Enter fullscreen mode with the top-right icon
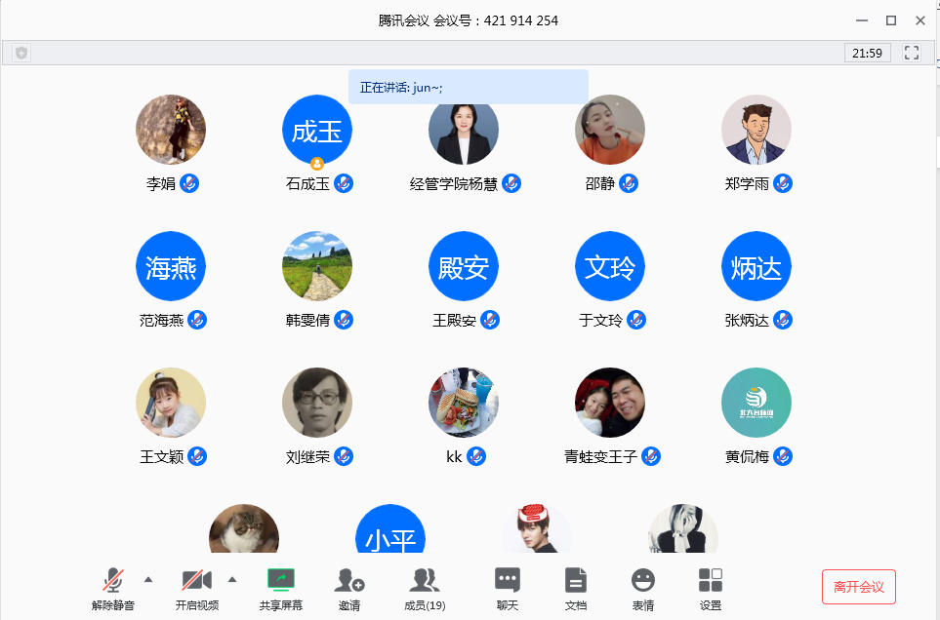Image resolution: width=940 pixels, height=620 pixels. tap(912, 53)
